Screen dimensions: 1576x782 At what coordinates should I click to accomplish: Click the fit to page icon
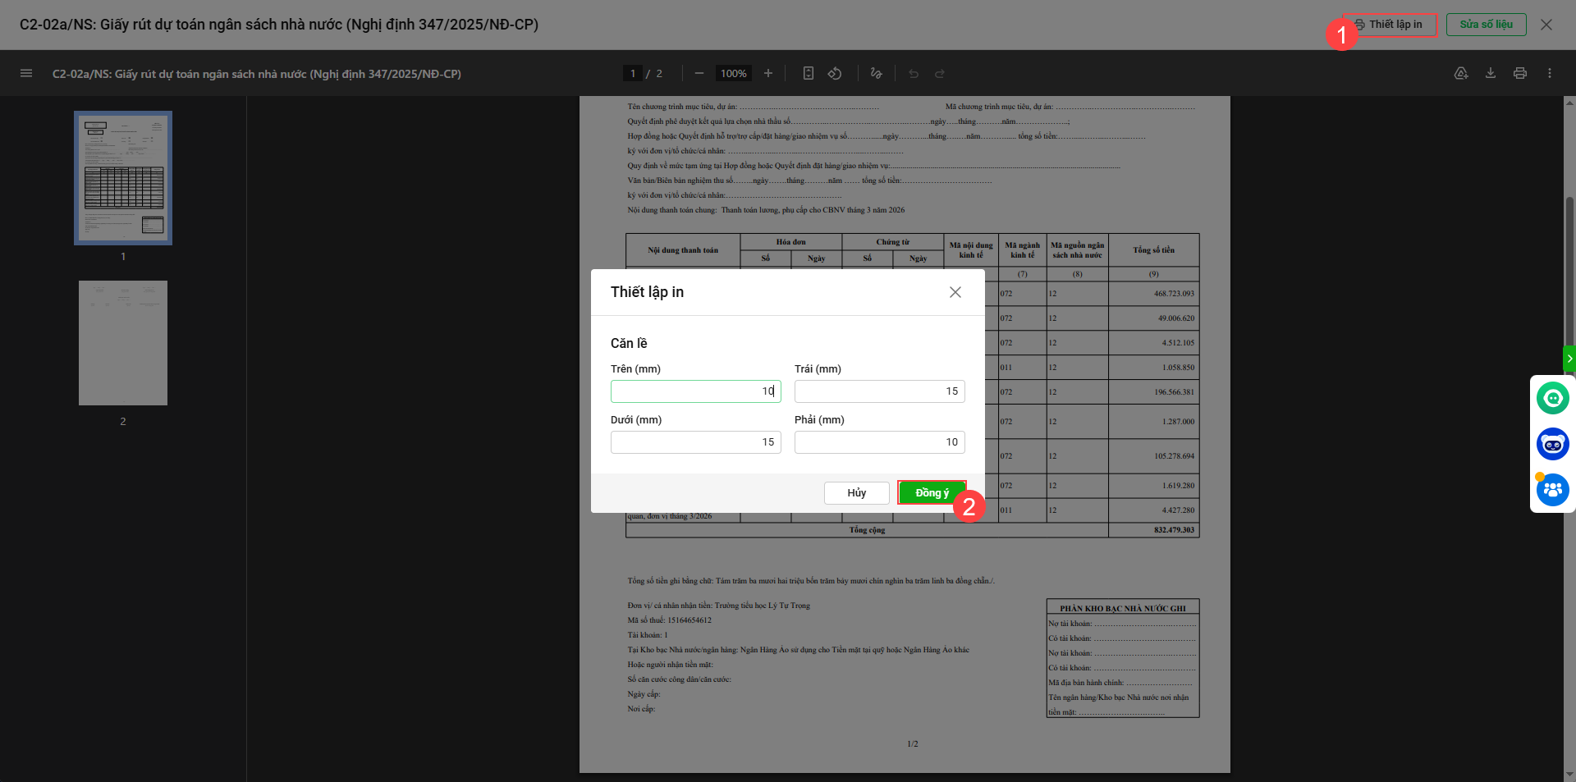pyautogui.click(x=809, y=74)
